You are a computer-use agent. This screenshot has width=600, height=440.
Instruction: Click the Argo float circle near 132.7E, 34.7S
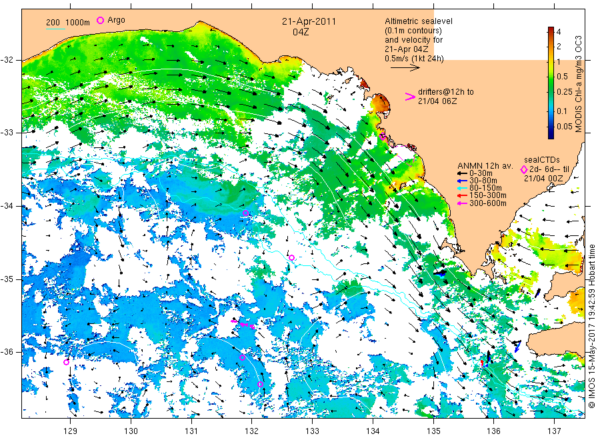point(291,258)
